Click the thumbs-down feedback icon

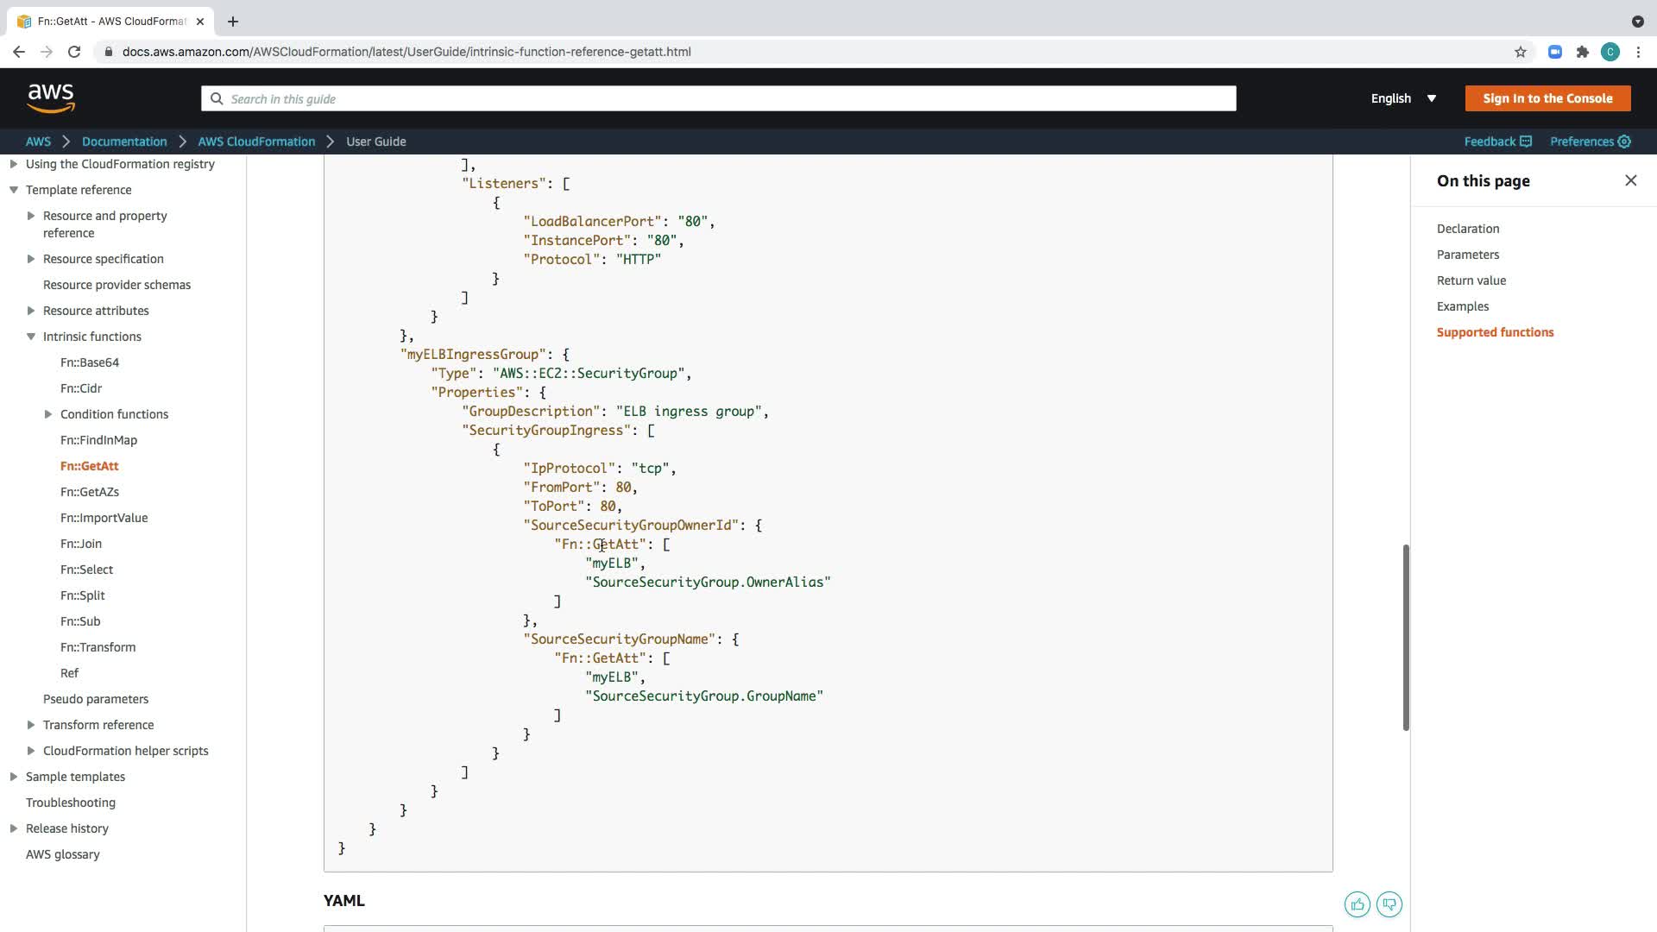tap(1389, 904)
